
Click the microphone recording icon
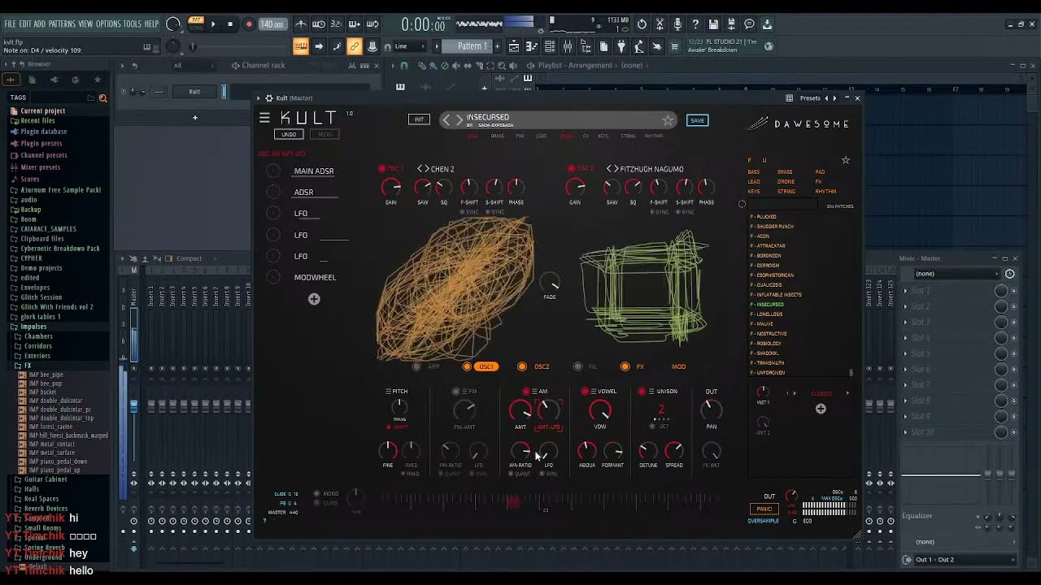coord(677,24)
